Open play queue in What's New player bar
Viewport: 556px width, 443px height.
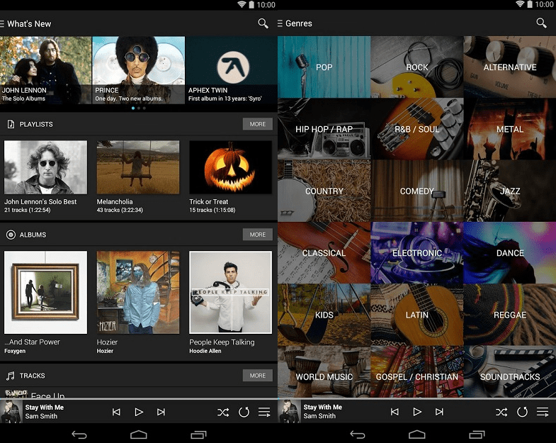(x=264, y=412)
